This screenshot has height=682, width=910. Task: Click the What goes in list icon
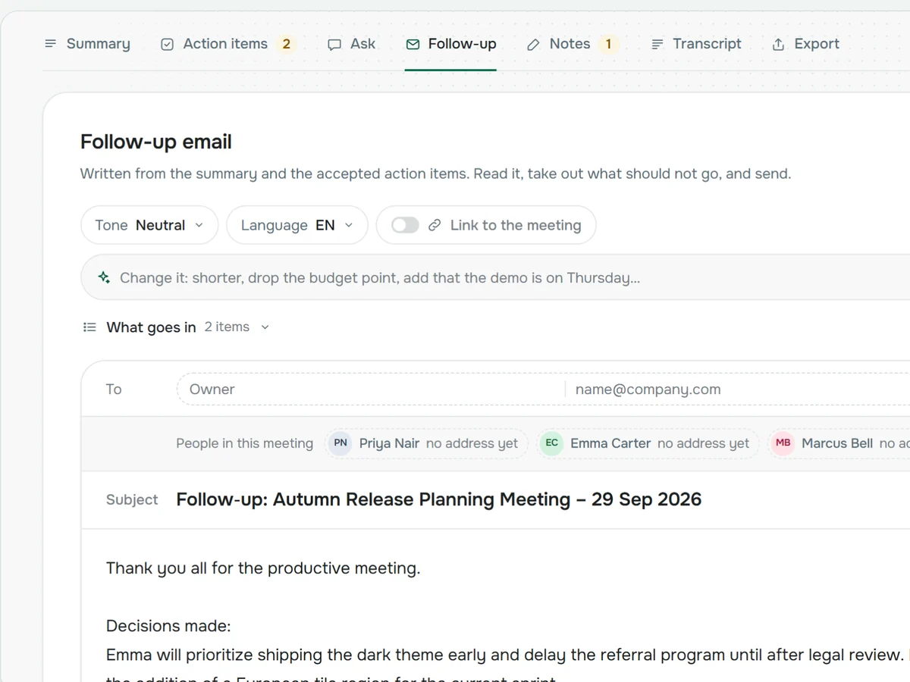pos(89,327)
